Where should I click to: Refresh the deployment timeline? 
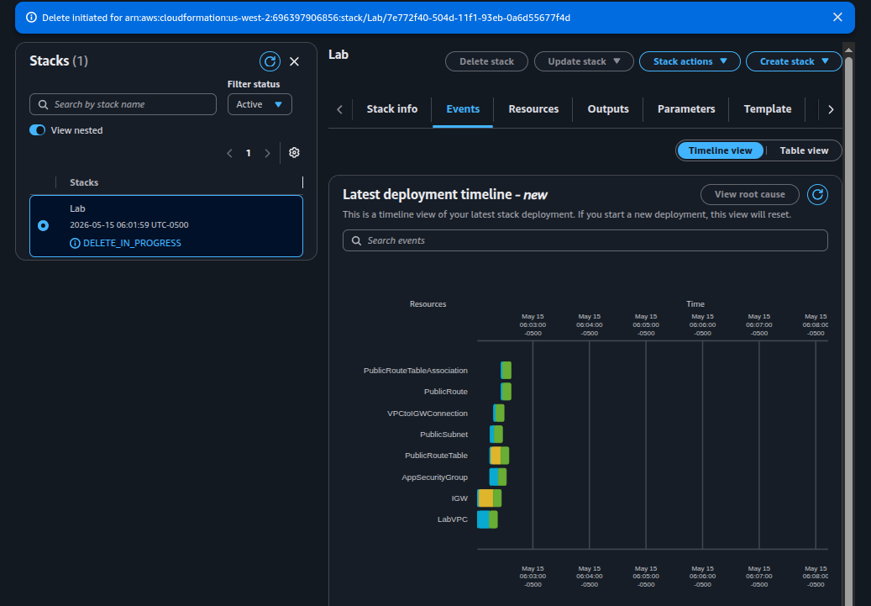[818, 195]
